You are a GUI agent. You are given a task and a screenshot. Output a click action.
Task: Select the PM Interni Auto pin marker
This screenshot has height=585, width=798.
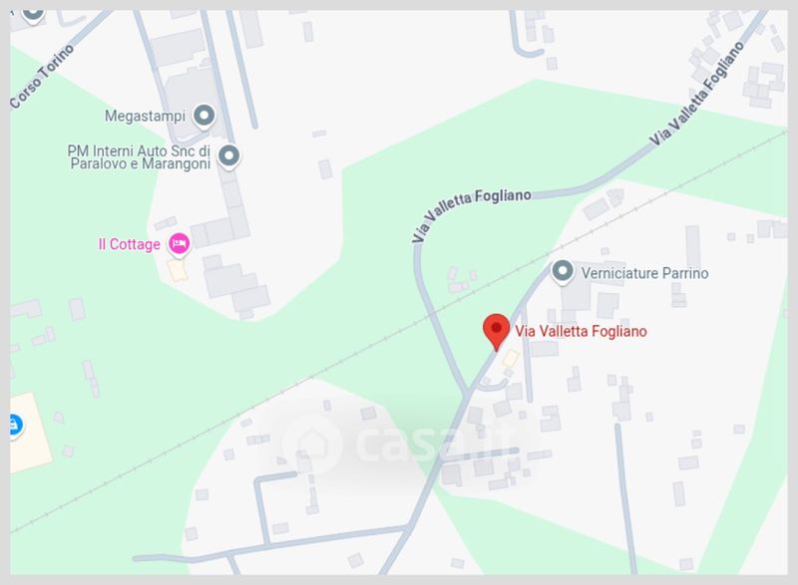[229, 156]
